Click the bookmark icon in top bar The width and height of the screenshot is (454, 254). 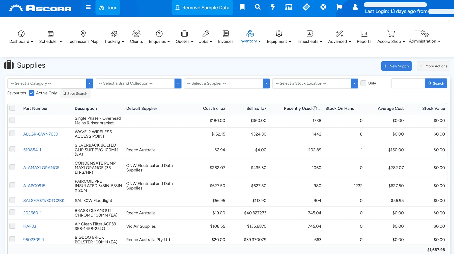coord(242,7)
